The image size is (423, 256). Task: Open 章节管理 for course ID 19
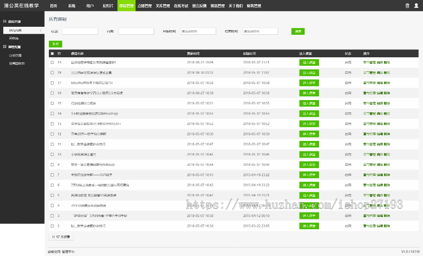pyautogui.click(x=369, y=62)
